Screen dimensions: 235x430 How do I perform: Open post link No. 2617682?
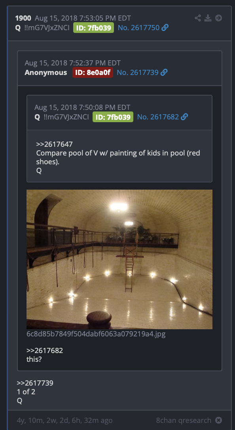click(x=158, y=117)
